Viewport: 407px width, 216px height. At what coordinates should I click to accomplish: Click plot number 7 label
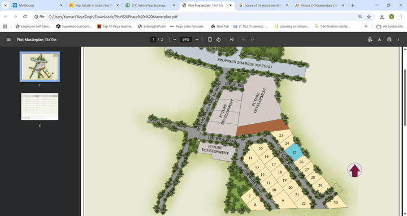point(250,196)
